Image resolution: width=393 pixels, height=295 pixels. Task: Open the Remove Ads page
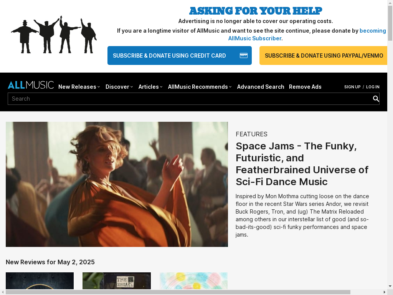(305, 87)
